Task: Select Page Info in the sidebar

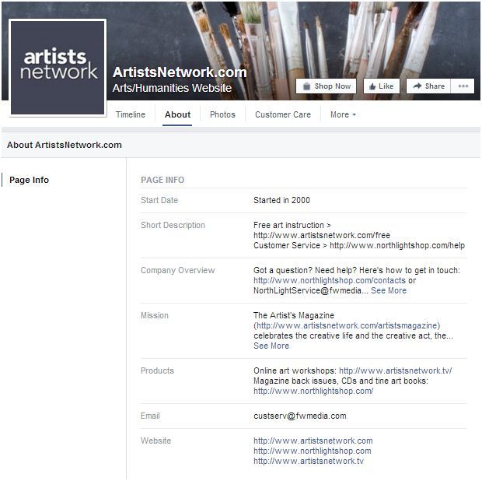Action: click(x=29, y=180)
